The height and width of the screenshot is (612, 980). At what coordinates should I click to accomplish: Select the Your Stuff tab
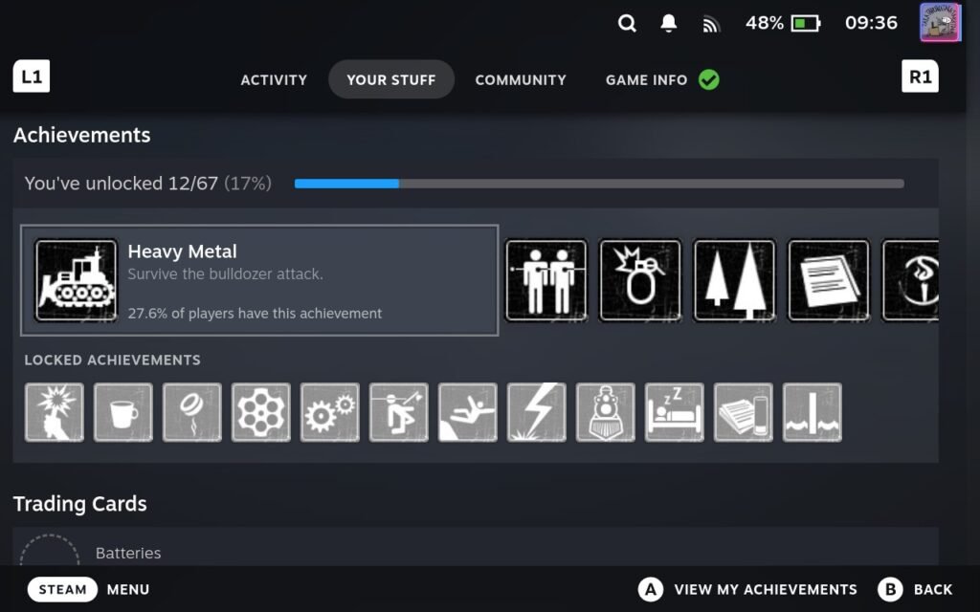tap(391, 79)
